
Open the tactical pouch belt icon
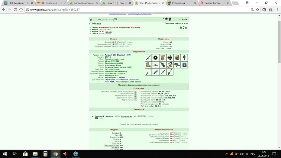(163, 58)
